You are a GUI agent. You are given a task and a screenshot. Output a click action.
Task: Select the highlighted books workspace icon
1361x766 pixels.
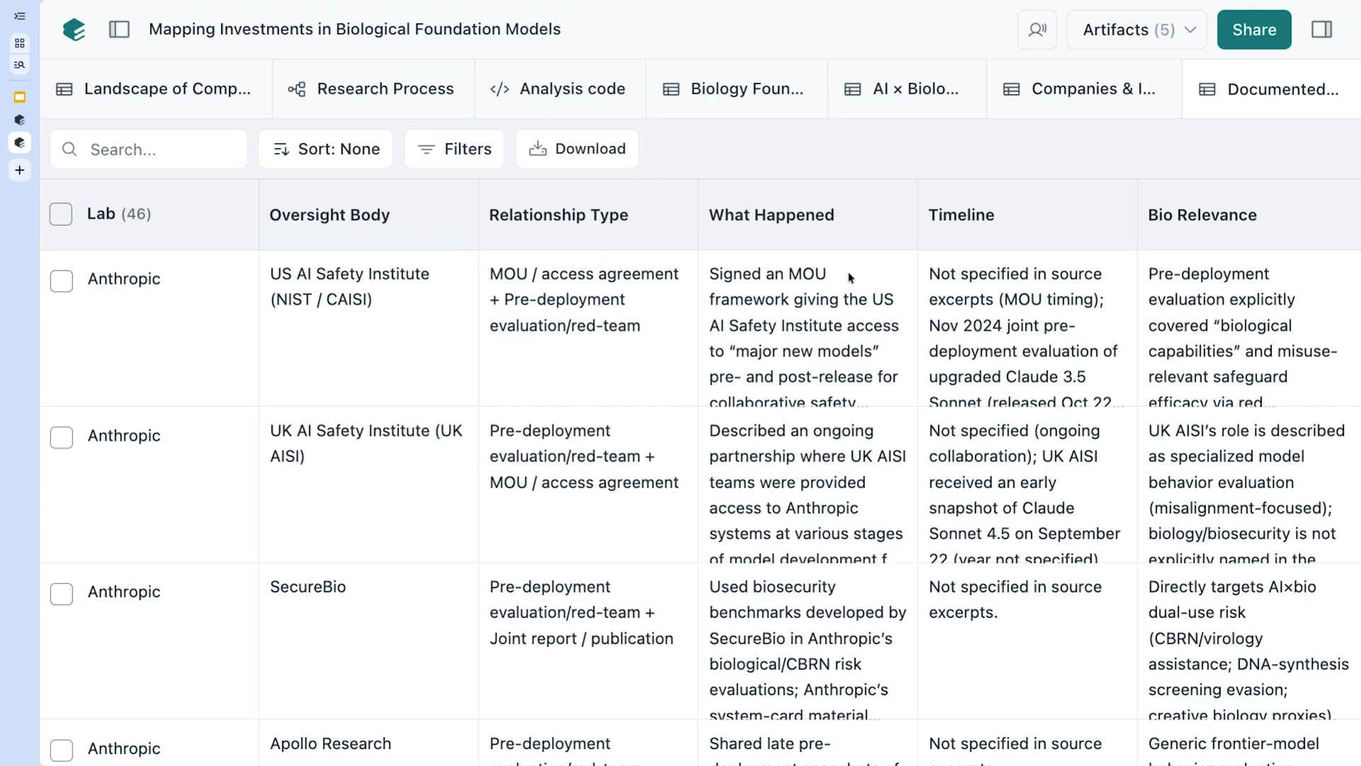tap(19, 143)
